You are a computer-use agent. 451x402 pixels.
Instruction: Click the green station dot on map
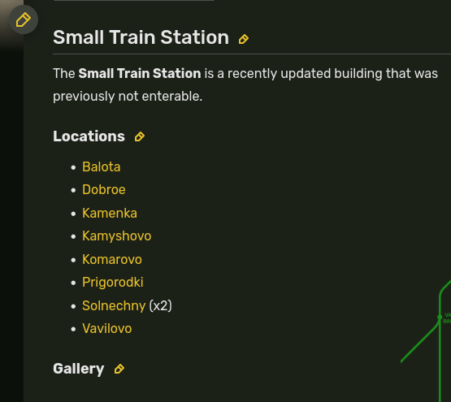440,318
